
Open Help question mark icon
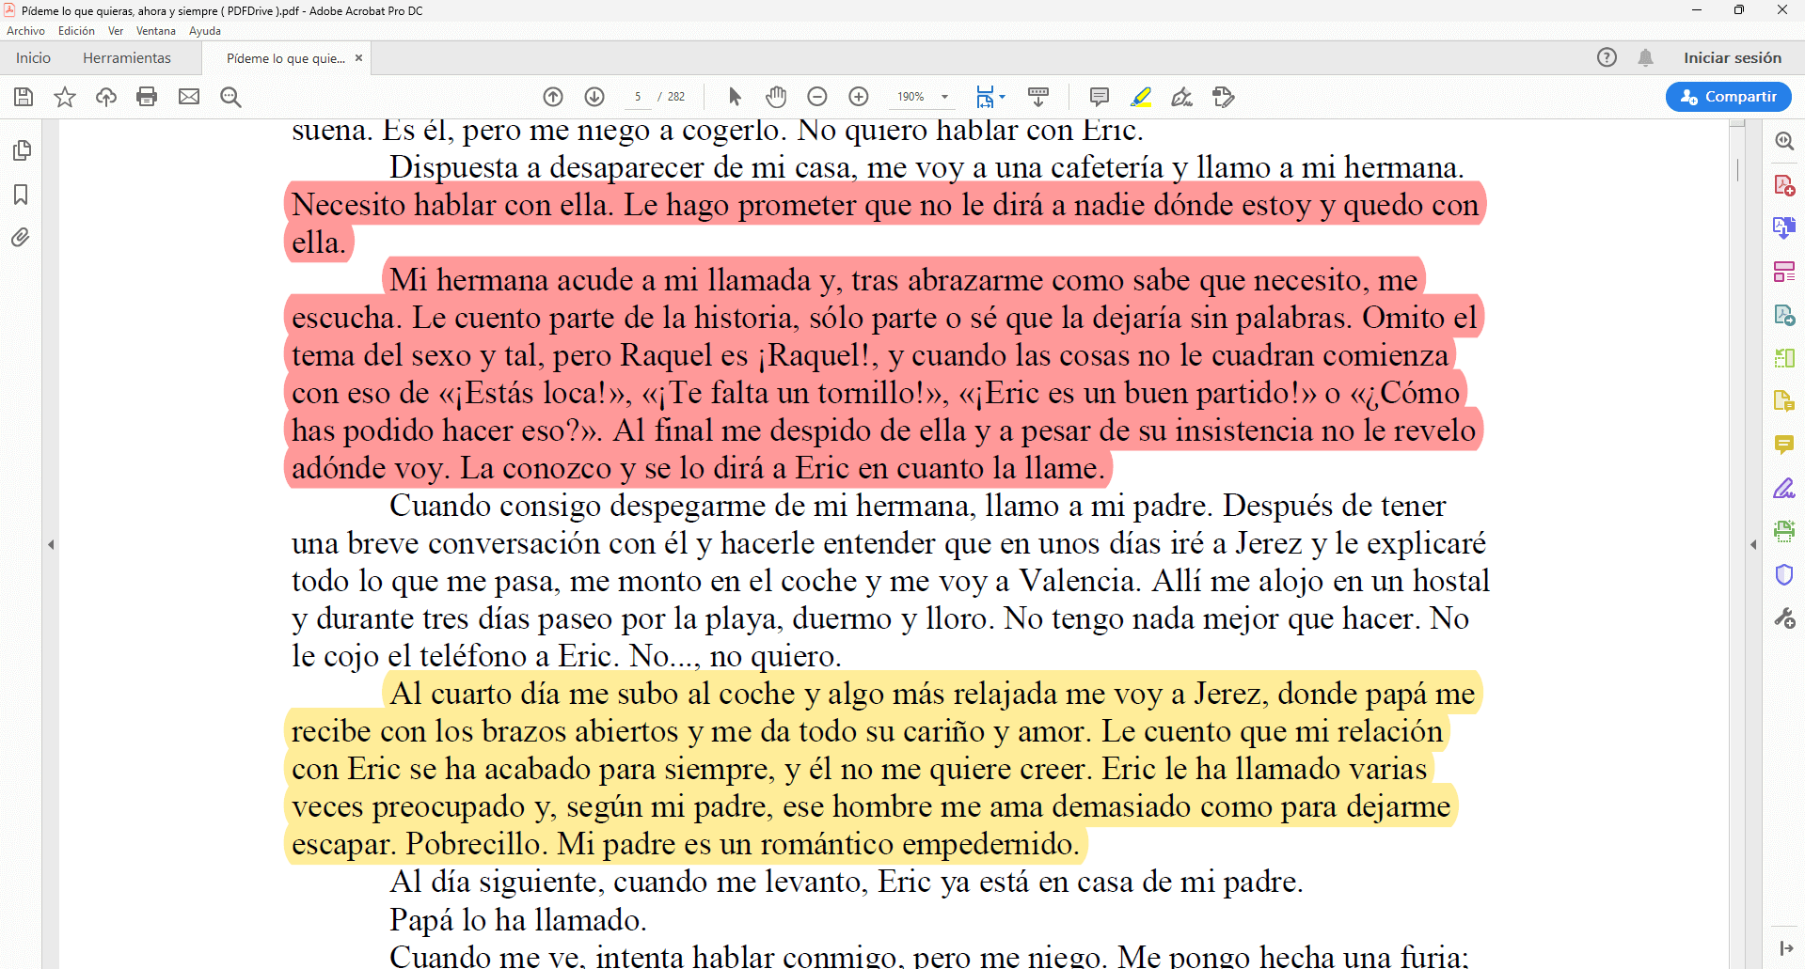(1607, 57)
